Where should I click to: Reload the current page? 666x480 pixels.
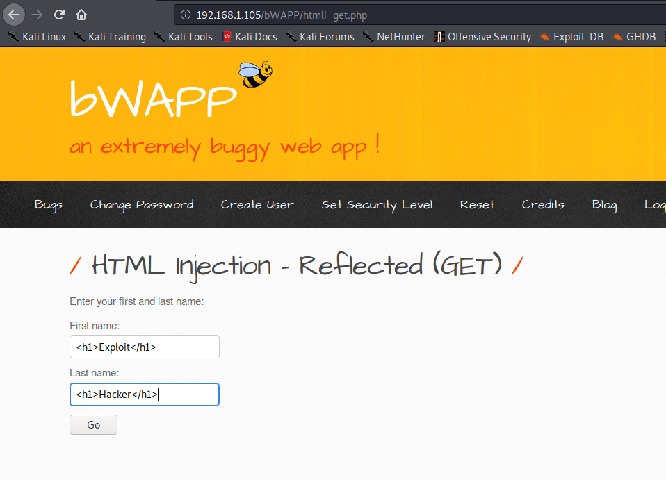click(x=59, y=14)
